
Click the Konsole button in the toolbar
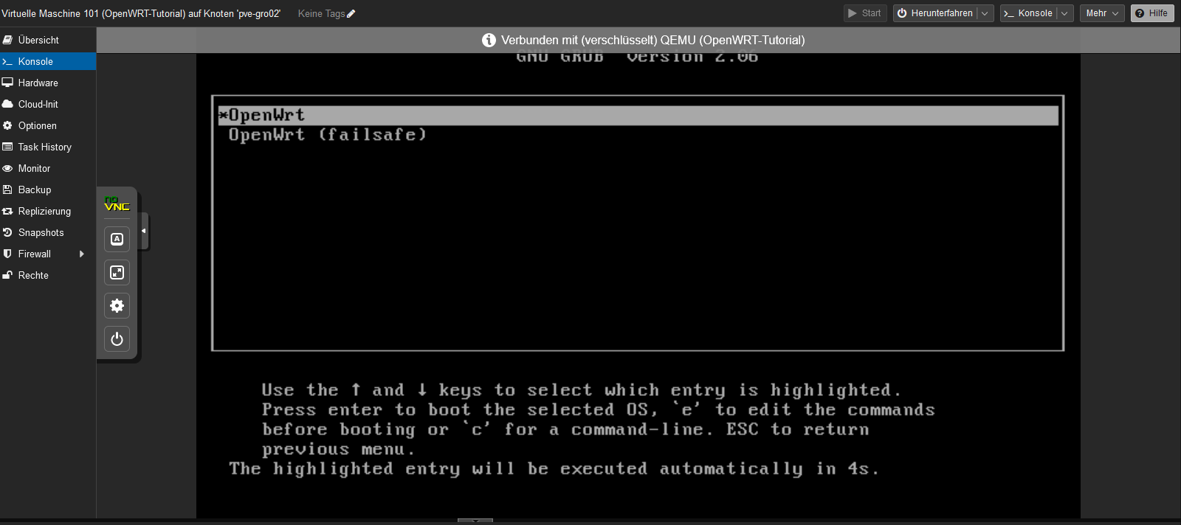coord(1028,13)
